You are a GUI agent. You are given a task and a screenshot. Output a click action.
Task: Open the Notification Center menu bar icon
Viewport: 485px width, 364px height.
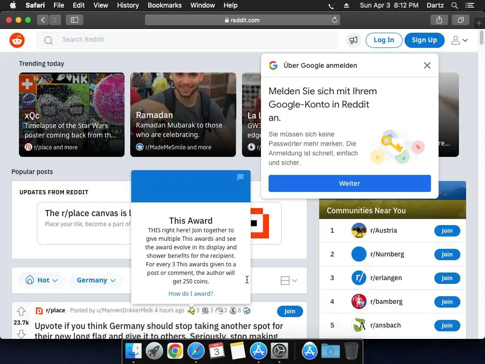470,5
